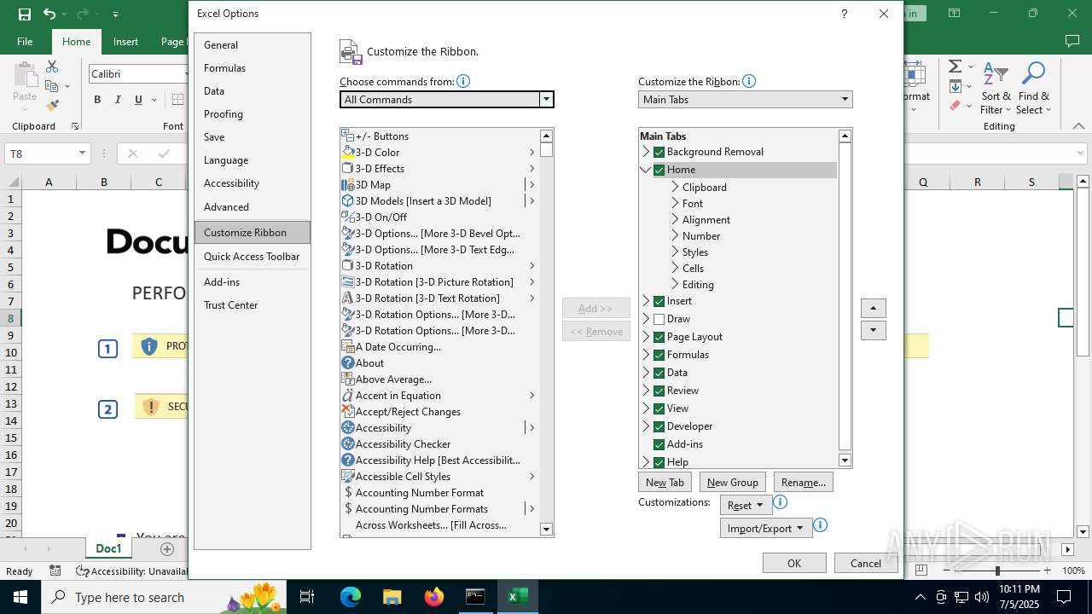The height and width of the screenshot is (614, 1092).
Task: Uncheck the Home tab checkbox
Action: 659,170
